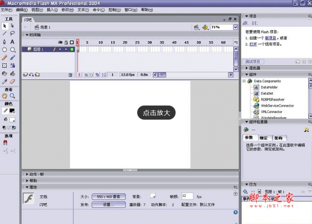Delete layer using the trash can icon
The height and width of the screenshot is (224, 312).
tap(70, 75)
